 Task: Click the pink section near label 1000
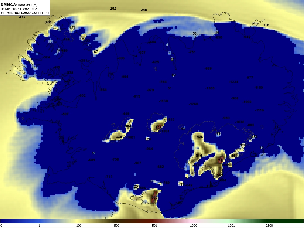192,221
